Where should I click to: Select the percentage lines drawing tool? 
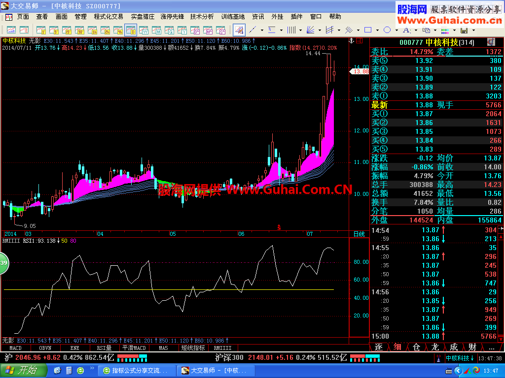tap(272, 30)
